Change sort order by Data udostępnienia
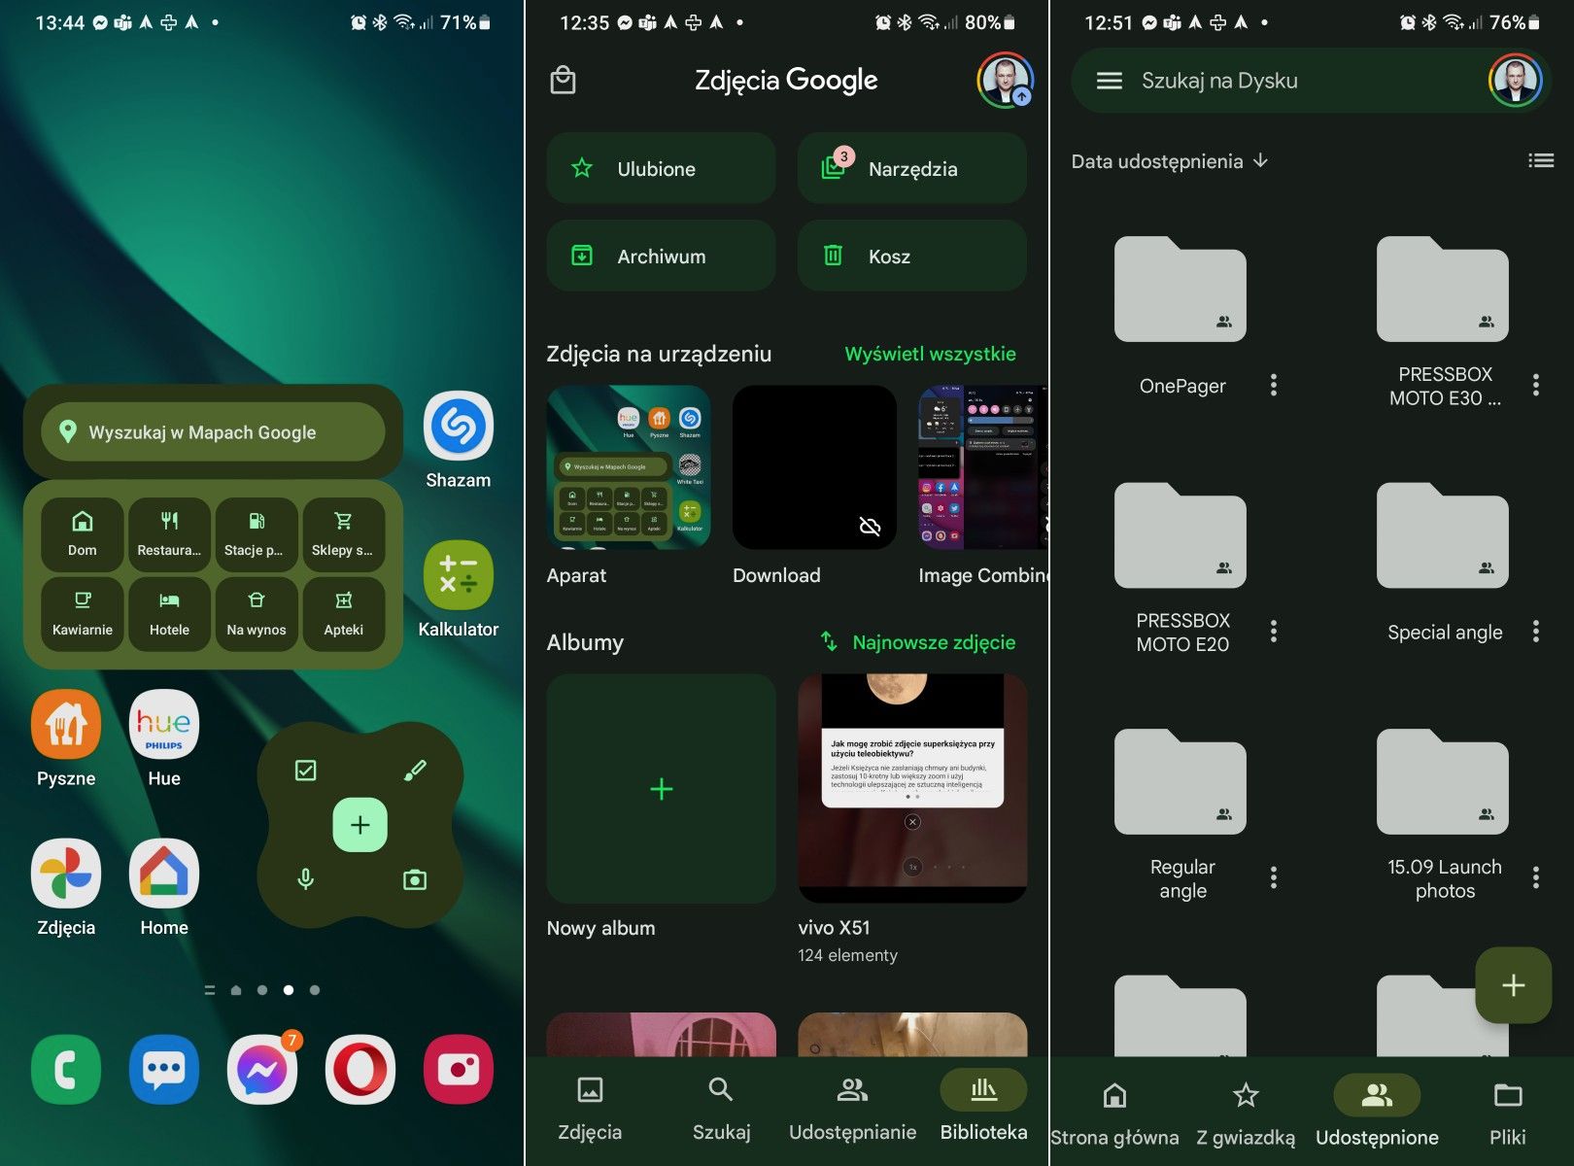 click(1170, 161)
